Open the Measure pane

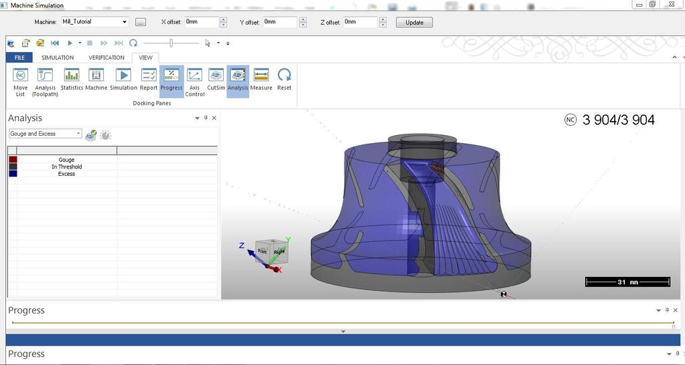261,80
